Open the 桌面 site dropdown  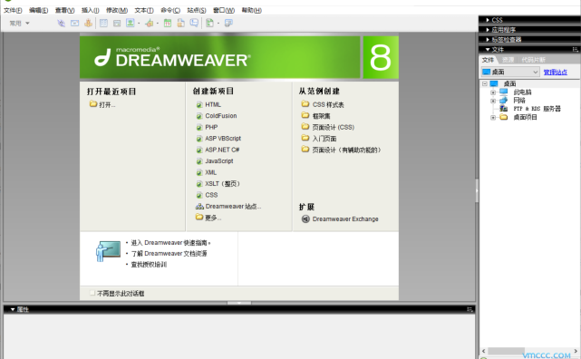point(510,72)
